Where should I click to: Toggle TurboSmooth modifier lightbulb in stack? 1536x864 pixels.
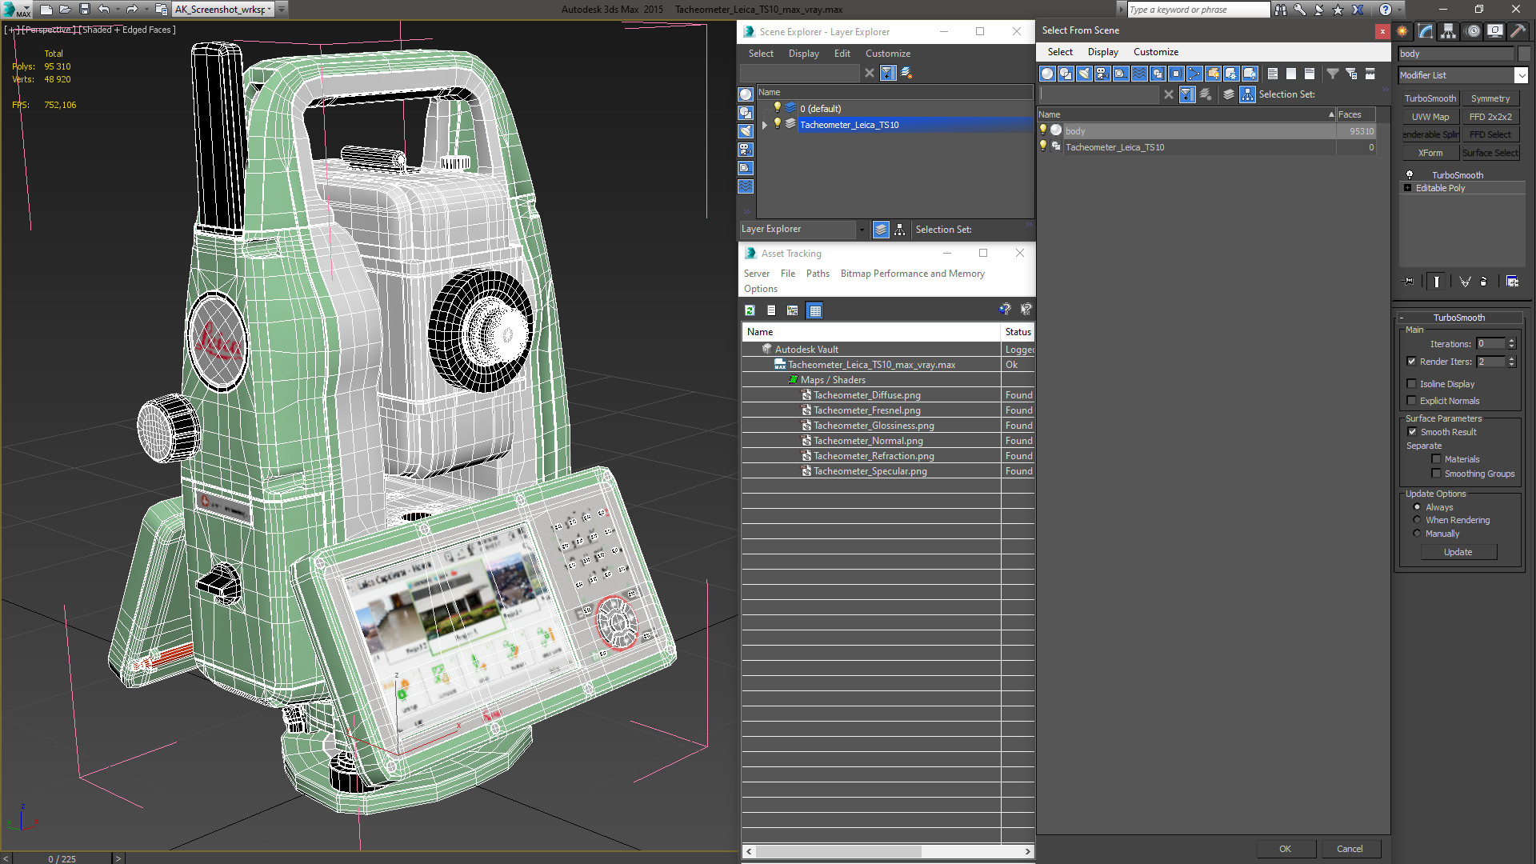(1410, 175)
